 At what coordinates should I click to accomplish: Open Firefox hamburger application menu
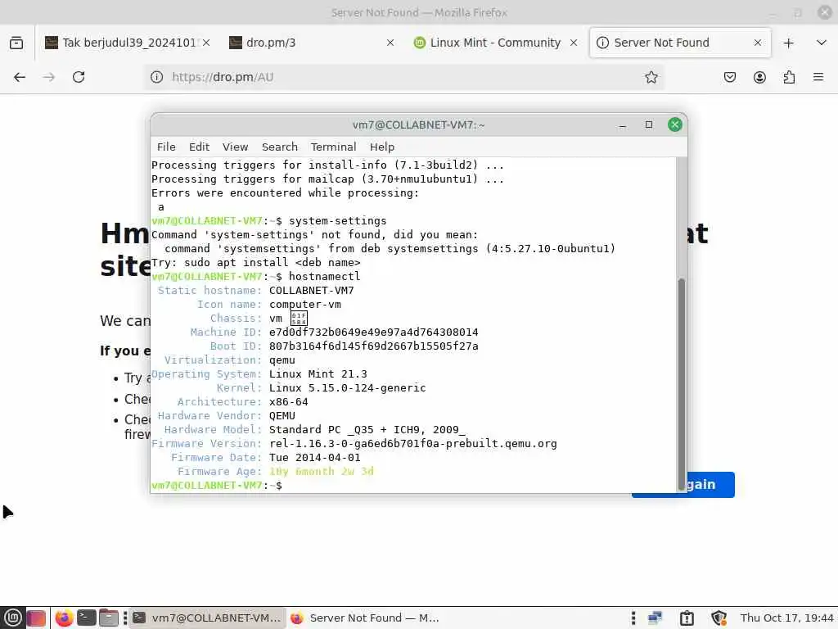click(818, 77)
